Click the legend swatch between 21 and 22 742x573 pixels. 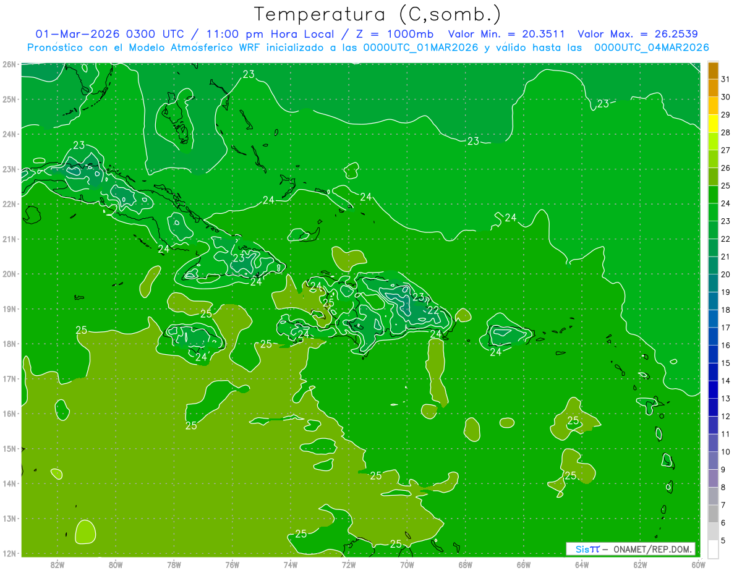pos(713,248)
